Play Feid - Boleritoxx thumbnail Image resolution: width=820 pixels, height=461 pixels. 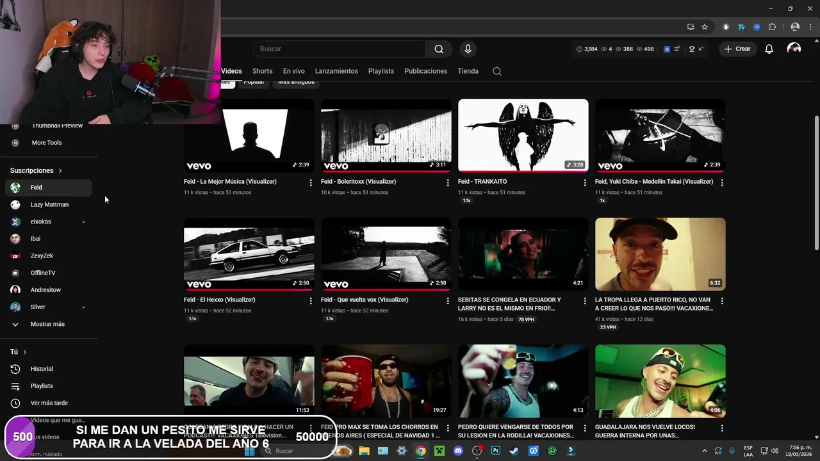(386, 136)
